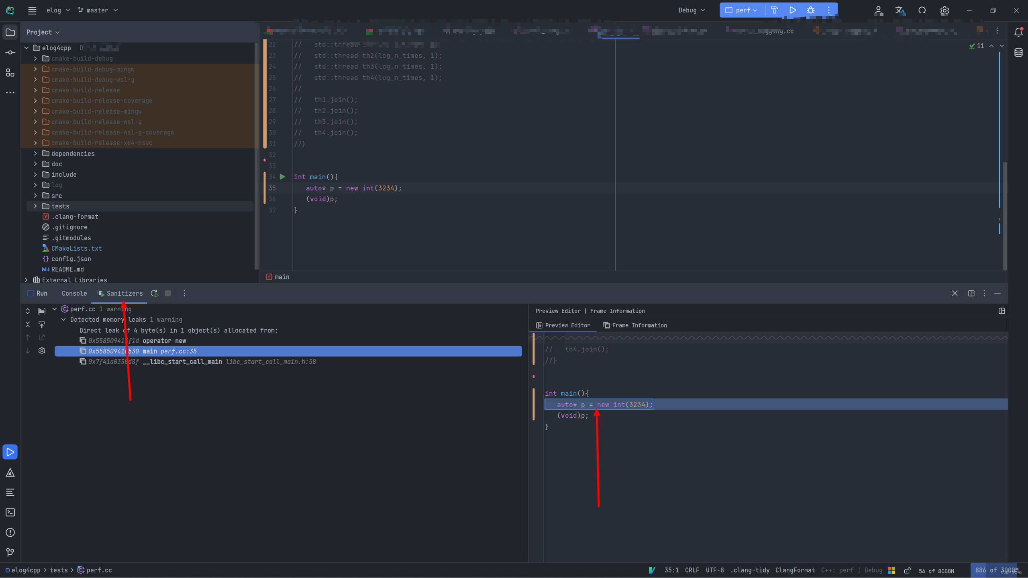Click the memory usage indicator bar
This screenshot has height=578, width=1028.
tap(993, 570)
